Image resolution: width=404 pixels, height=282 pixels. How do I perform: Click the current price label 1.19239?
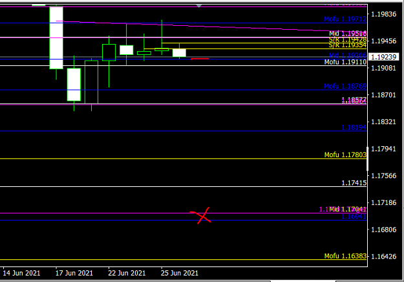tap(383, 57)
